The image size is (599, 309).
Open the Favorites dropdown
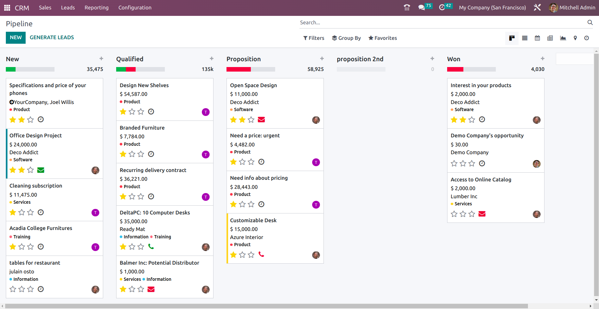[x=383, y=38]
